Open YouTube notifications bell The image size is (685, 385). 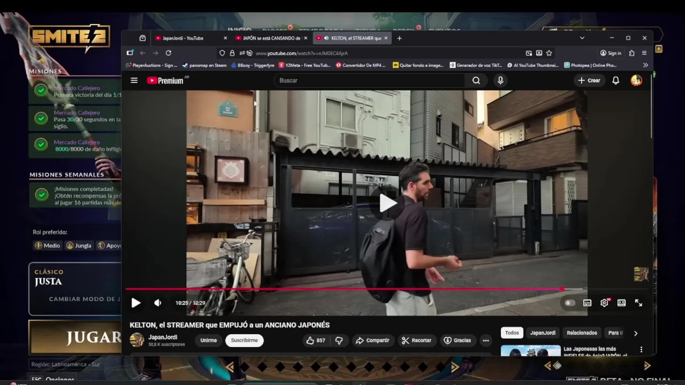pos(616,80)
